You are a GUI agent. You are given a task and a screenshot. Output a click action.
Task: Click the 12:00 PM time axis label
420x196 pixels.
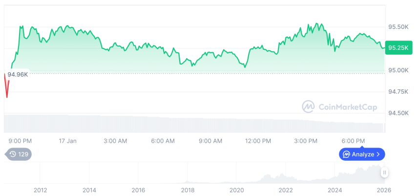[258, 141]
